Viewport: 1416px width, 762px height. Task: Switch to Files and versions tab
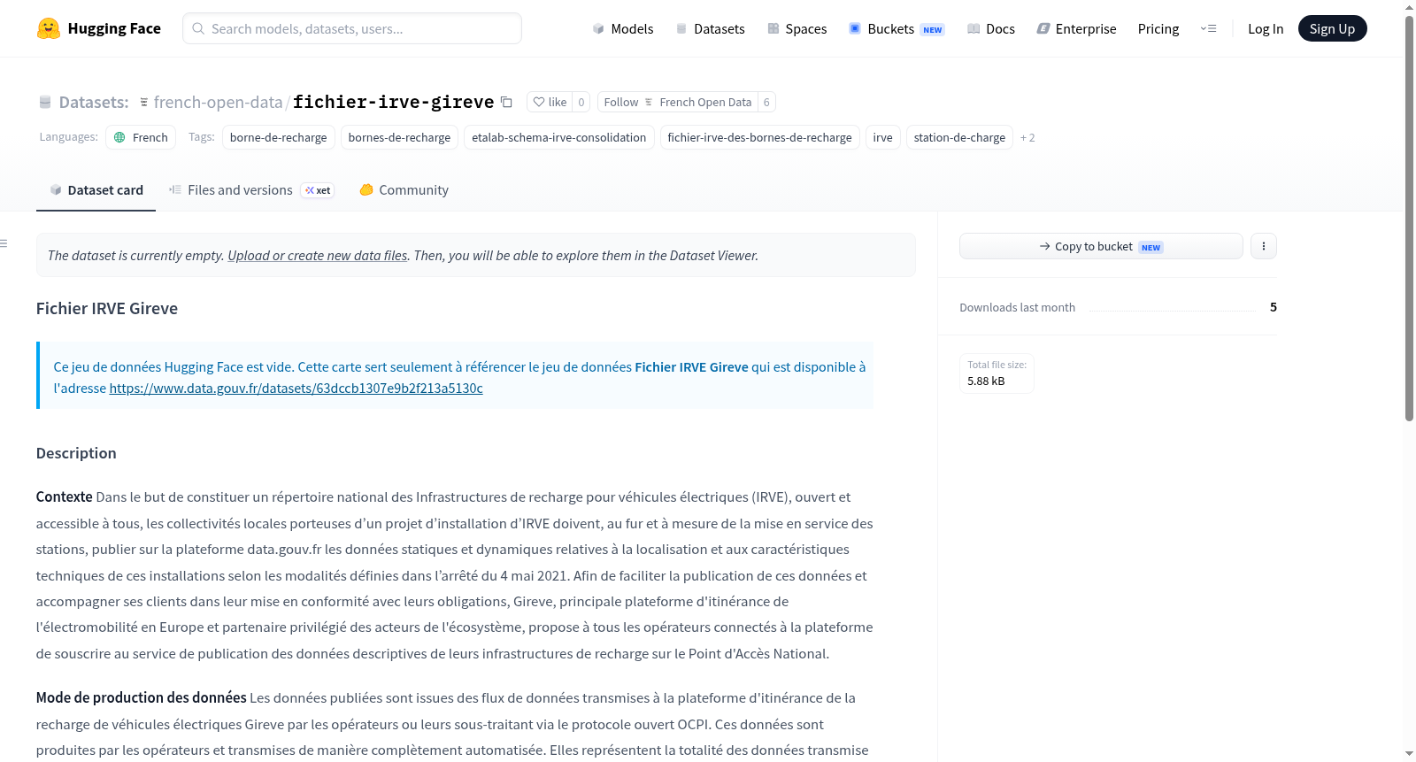coord(251,190)
